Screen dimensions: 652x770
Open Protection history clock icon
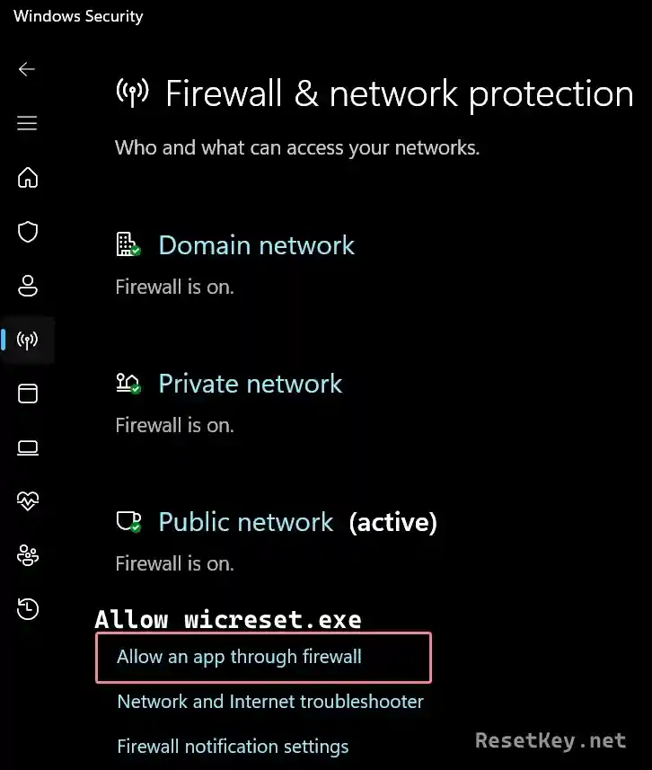(x=27, y=609)
